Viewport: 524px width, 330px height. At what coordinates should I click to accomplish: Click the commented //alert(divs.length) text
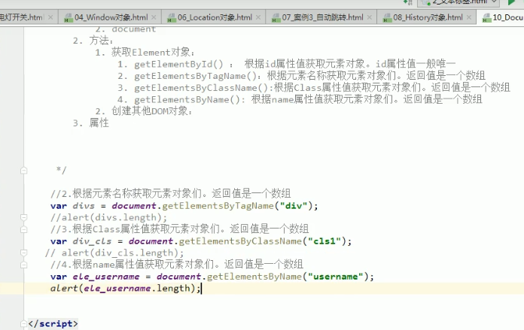tap(108, 217)
